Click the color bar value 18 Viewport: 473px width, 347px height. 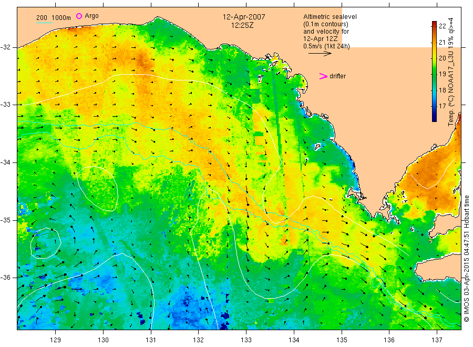442,90
